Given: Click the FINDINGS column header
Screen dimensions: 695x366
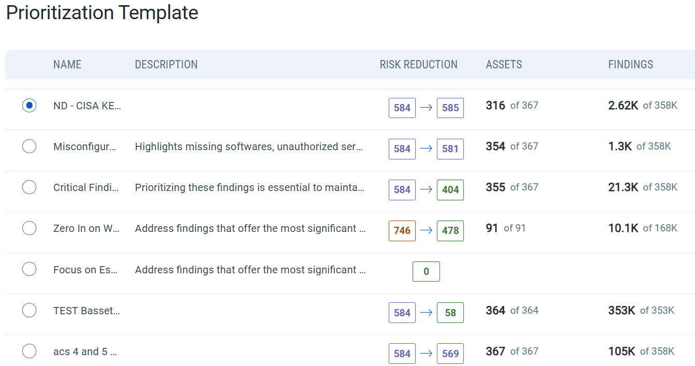Looking at the screenshot, I should (631, 65).
